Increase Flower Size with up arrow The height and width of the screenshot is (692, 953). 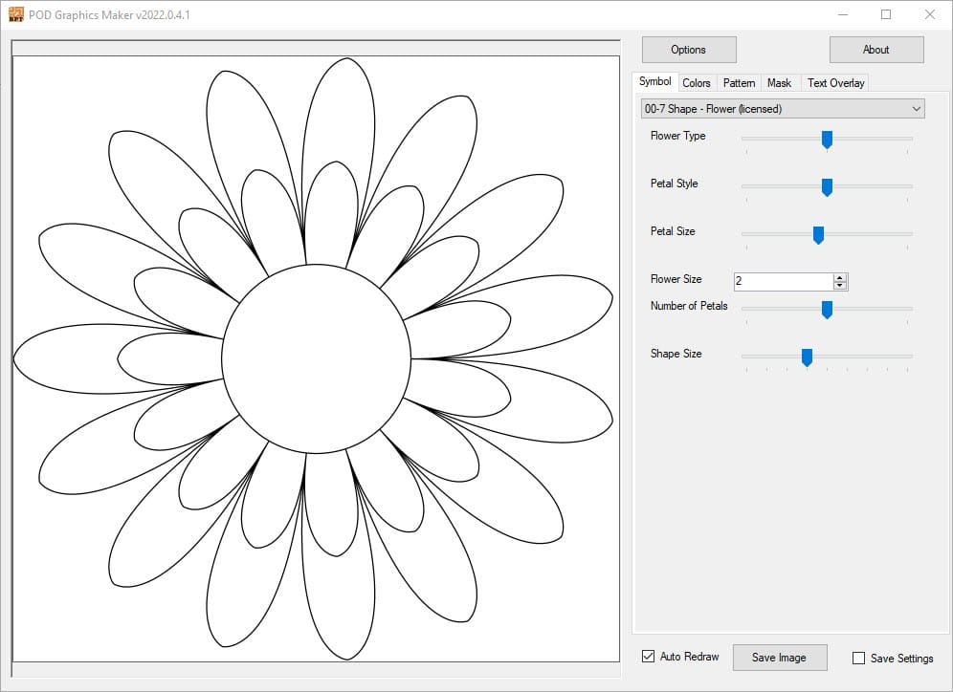point(840,277)
